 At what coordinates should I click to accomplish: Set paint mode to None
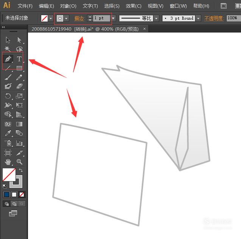click(x=22, y=195)
